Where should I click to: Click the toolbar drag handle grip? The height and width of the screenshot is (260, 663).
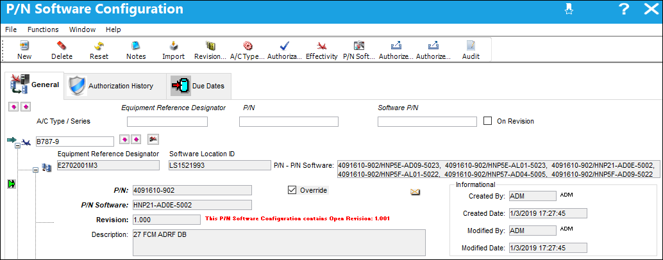click(x=4, y=50)
